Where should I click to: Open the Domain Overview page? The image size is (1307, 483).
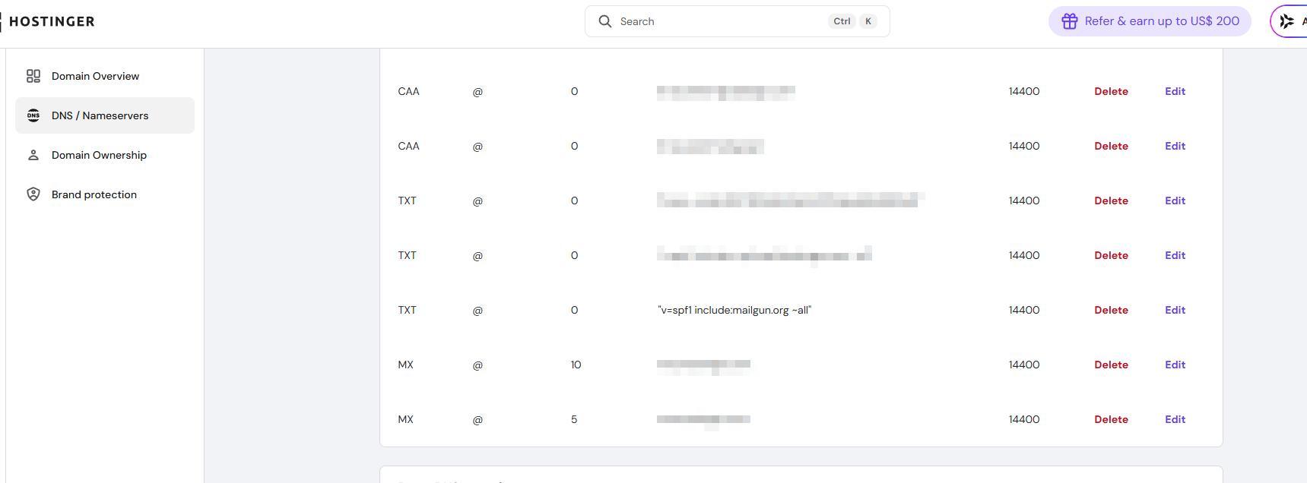[95, 76]
